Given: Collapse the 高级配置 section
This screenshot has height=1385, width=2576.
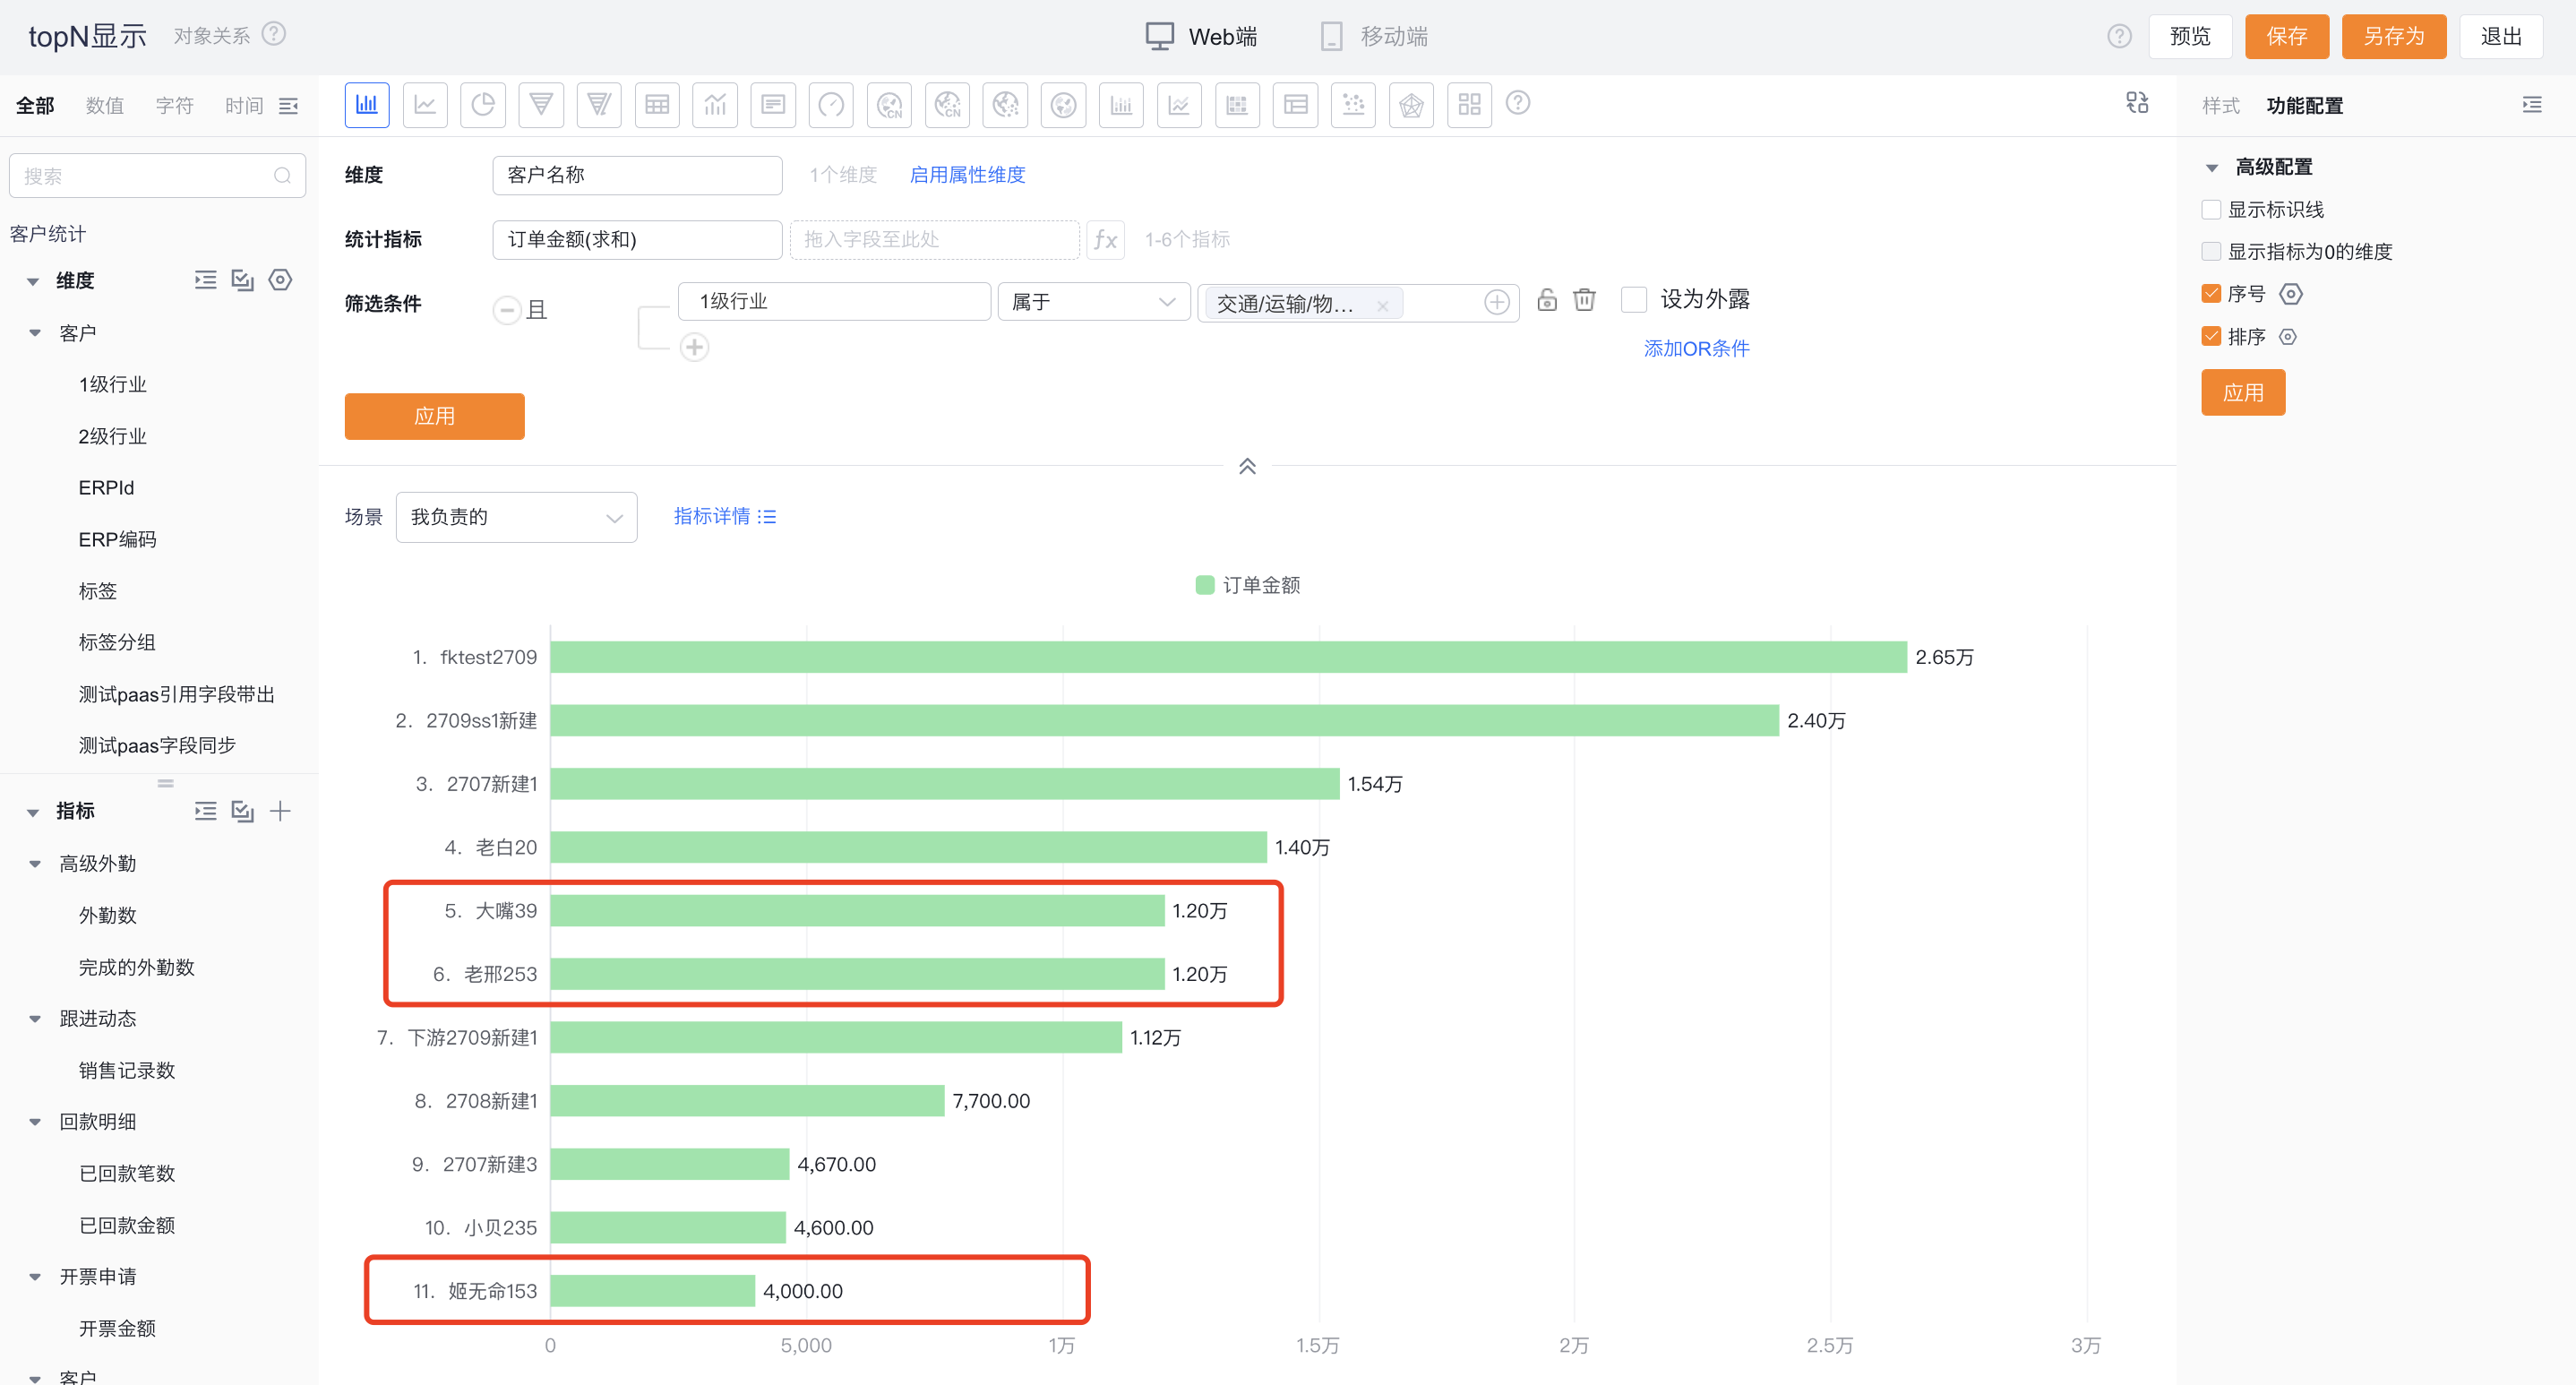Looking at the screenshot, I should click(2212, 167).
